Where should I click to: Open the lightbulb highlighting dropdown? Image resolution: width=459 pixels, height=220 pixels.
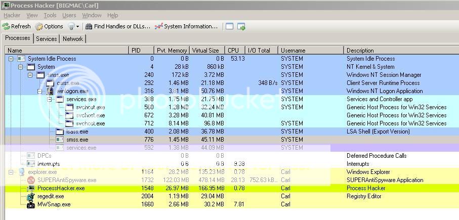click(x=73, y=26)
